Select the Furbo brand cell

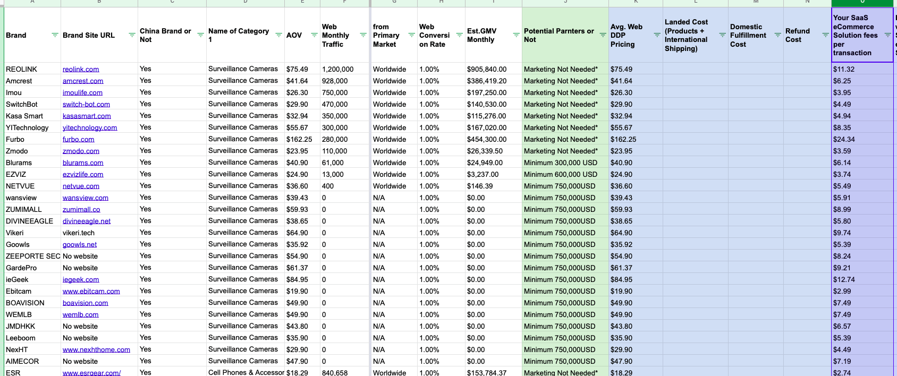[x=32, y=139]
